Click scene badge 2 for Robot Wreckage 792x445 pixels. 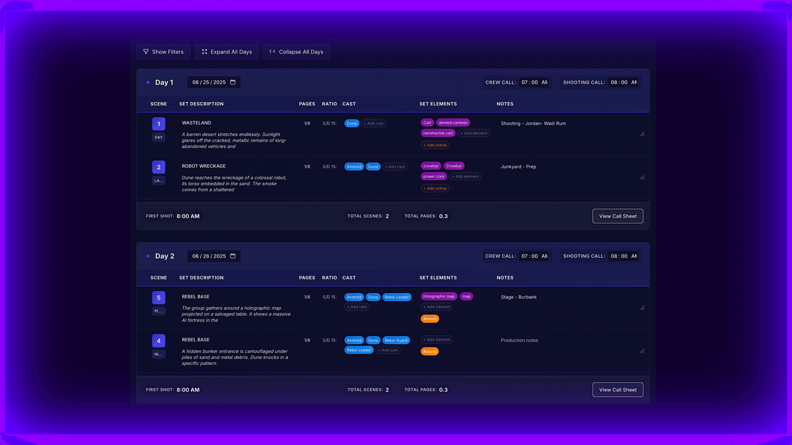[159, 167]
